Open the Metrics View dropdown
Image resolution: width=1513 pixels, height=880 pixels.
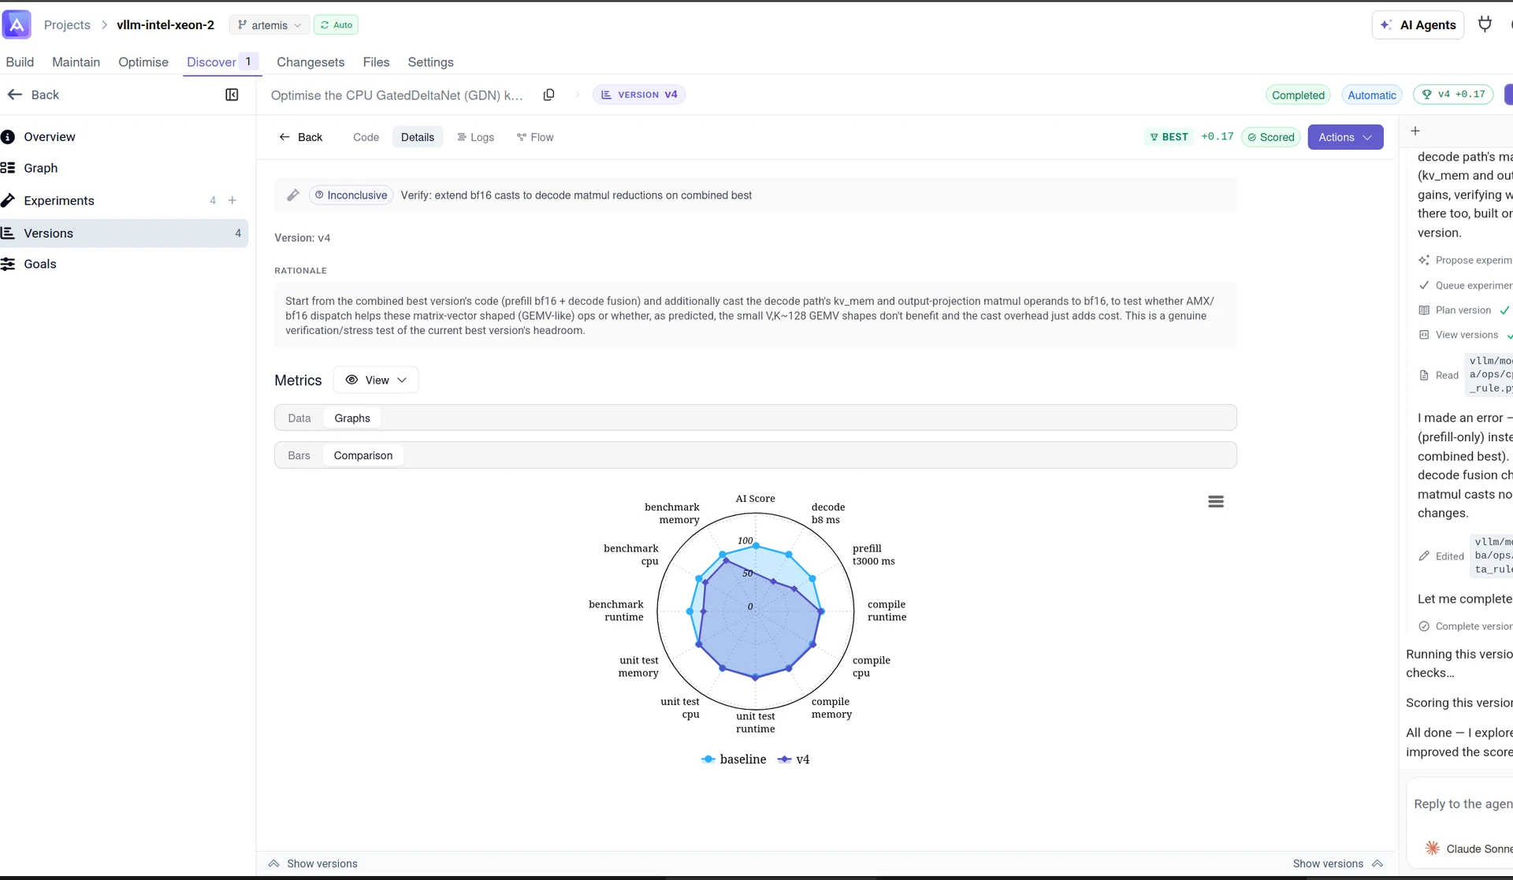point(376,380)
